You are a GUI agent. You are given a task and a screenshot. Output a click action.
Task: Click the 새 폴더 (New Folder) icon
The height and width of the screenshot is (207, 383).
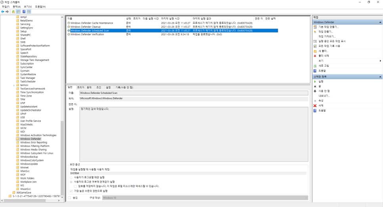point(315,51)
